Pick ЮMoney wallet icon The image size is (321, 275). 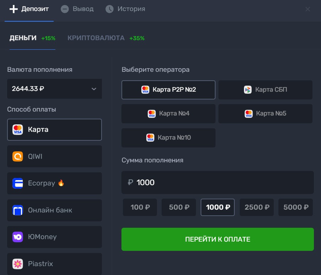(17, 237)
